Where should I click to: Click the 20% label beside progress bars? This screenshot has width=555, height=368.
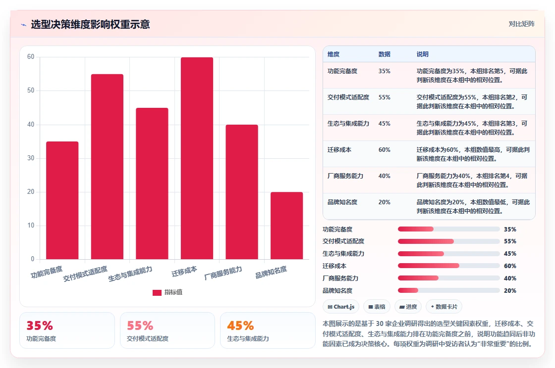click(510, 291)
